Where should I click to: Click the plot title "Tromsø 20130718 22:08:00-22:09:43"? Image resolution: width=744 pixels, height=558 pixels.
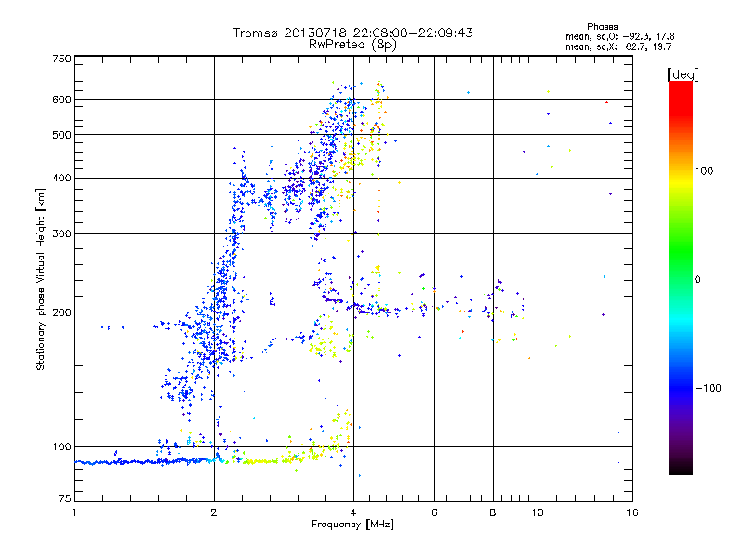point(352,33)
